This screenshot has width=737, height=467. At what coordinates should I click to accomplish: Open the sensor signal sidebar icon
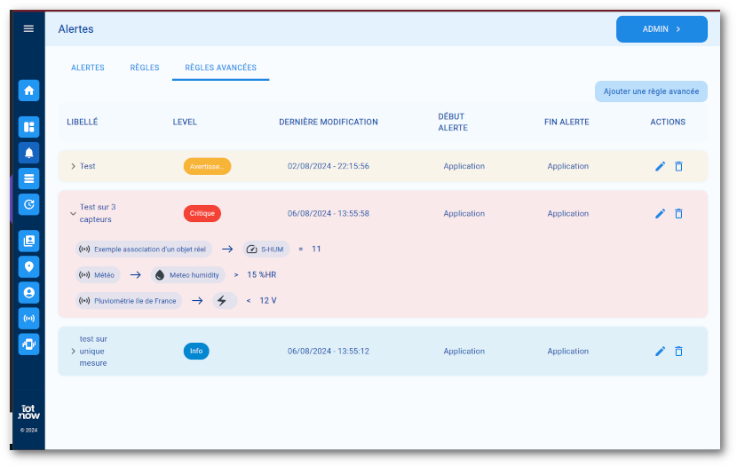pyautogui.click(x=29, y=318)
